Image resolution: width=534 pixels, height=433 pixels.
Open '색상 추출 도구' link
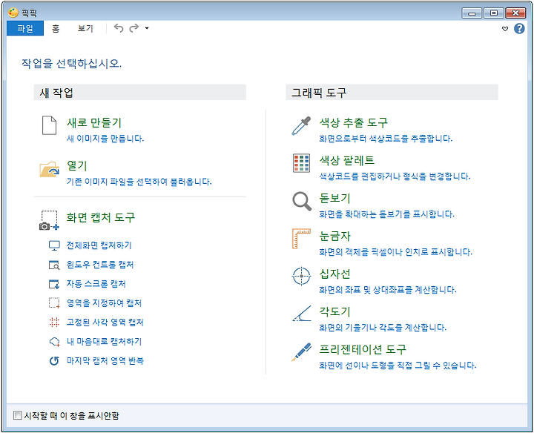click(353, 122)
